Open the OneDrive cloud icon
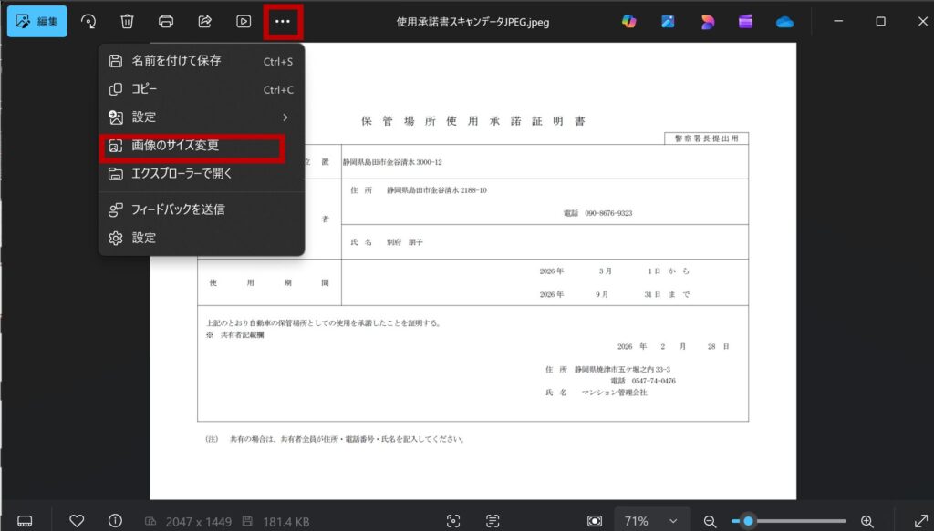Image resolution: width=934 pixels, height=531 pixels. [784, 21]
